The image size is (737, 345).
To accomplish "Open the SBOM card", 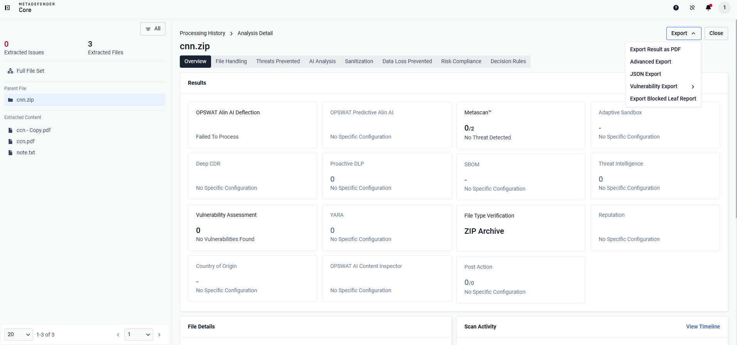I will point(521,177).
